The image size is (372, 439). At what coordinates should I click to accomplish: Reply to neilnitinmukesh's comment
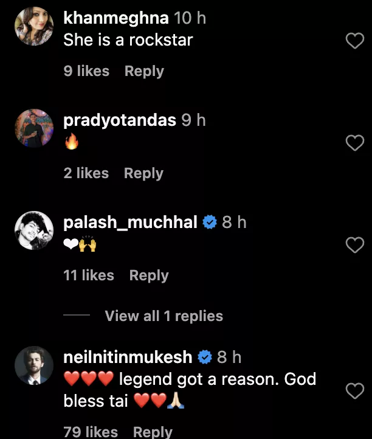point(153,432)
